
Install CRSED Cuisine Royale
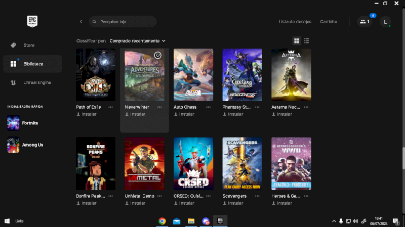click(x=184, y=203)
